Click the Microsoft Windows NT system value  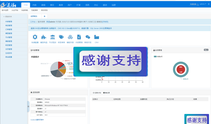[x=56, y=105]
